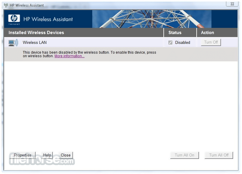242x174 pixels.
Task: Click the Status column header
Action: (175, 33)
